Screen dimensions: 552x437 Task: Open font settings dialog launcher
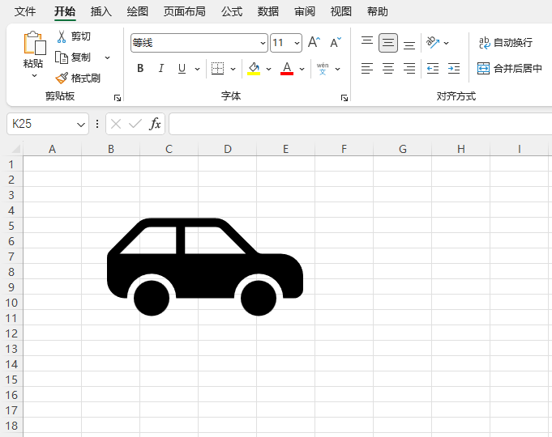click(344, 98)
